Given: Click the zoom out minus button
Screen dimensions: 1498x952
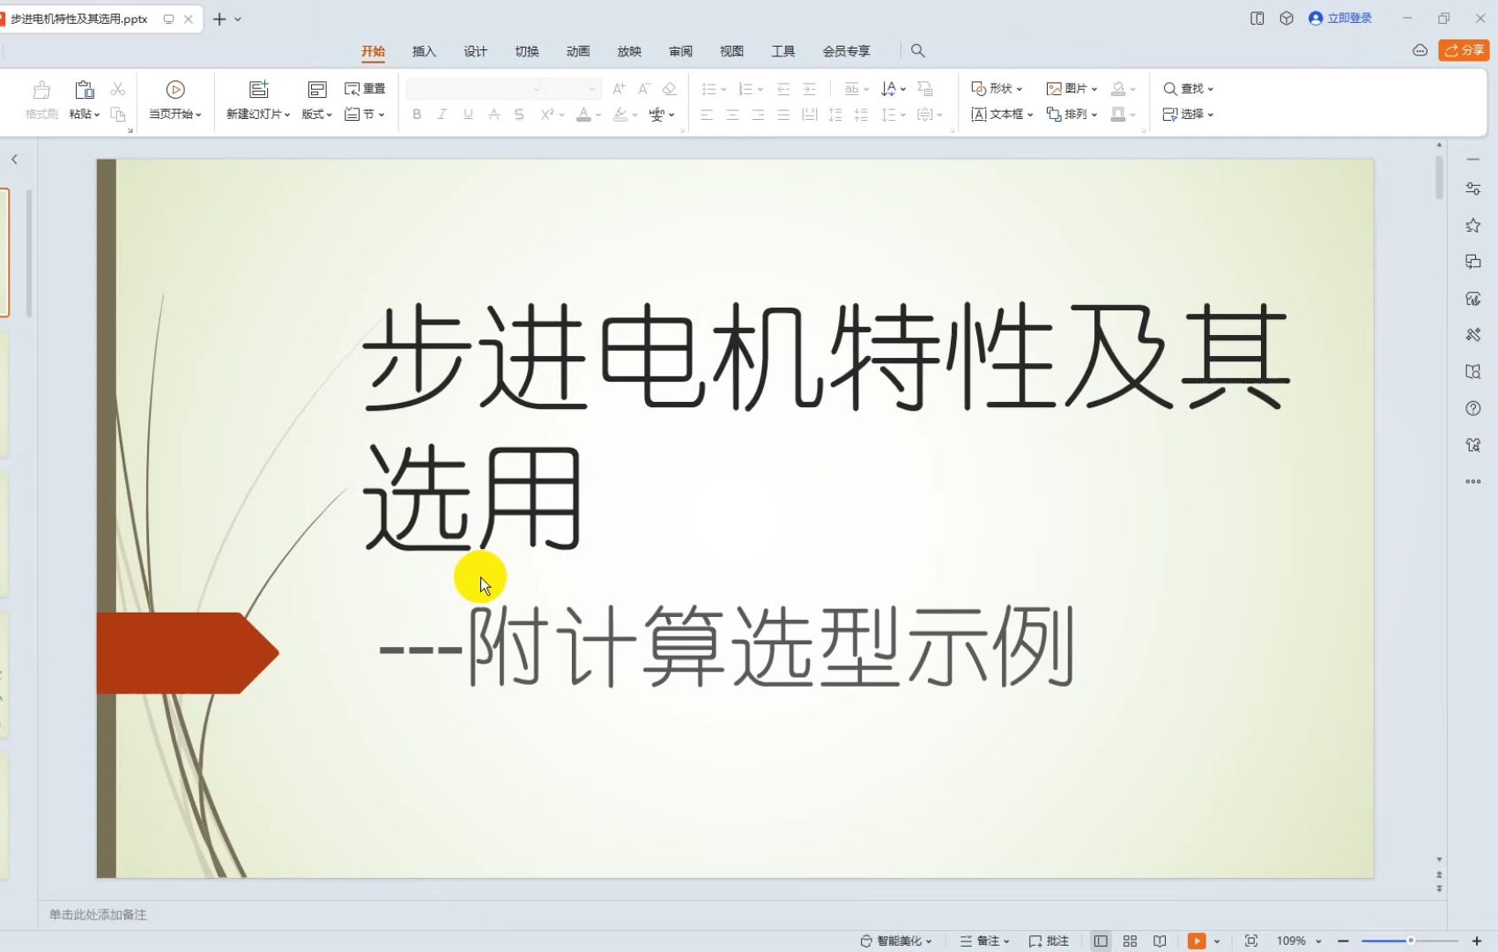Looking at the screenshot, I should tap(1343, 941).
